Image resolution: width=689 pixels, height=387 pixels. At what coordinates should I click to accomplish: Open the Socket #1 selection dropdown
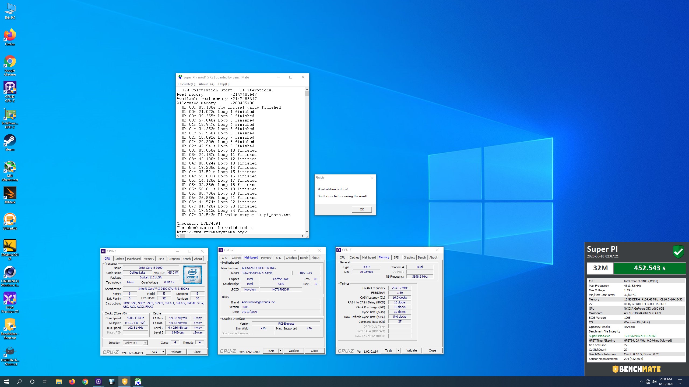coord(135,343)
